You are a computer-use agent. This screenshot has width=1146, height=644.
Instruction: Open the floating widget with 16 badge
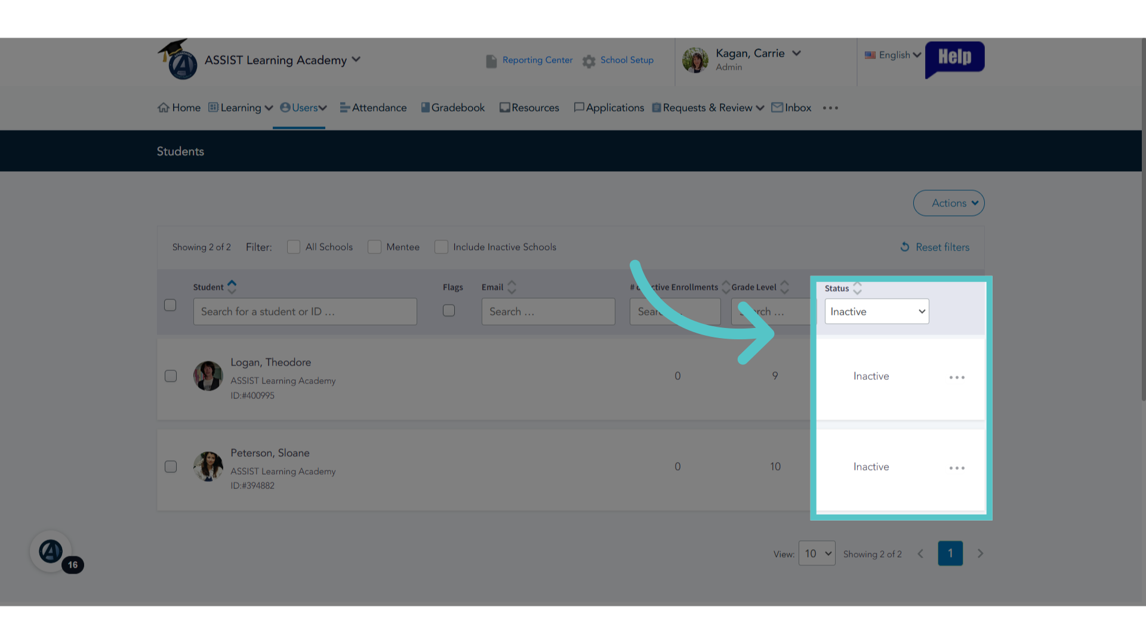51,552
